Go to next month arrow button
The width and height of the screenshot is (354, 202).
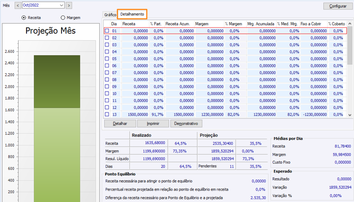(69, 5)
